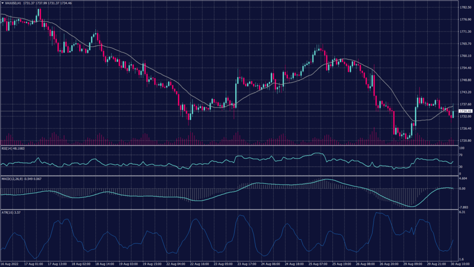Click the ATR 6.31 scale value

pos(462,212)
